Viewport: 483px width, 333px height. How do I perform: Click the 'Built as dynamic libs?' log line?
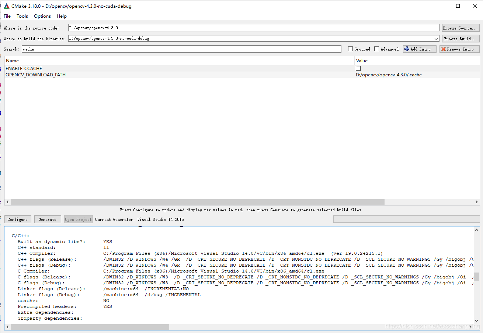coord(65,242)
